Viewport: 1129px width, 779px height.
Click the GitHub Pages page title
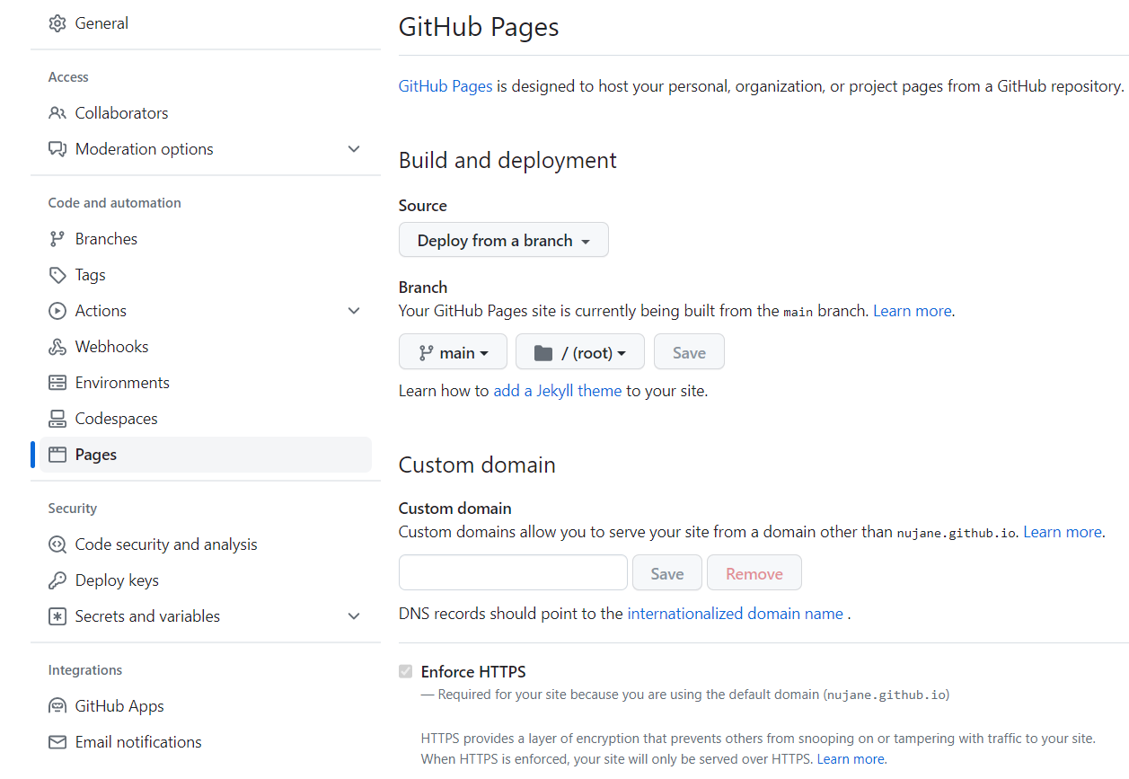point(479,27)
